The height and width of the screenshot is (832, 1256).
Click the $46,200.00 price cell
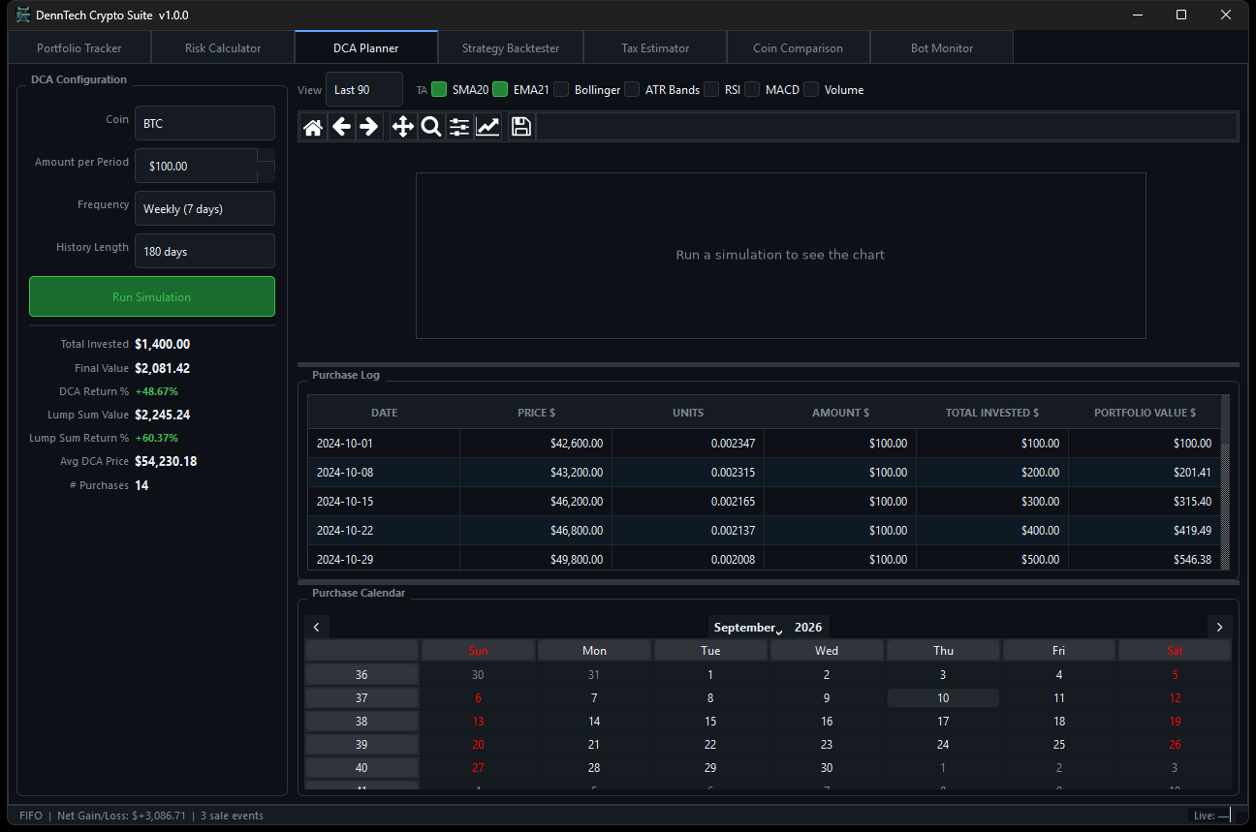click(536, 502)
